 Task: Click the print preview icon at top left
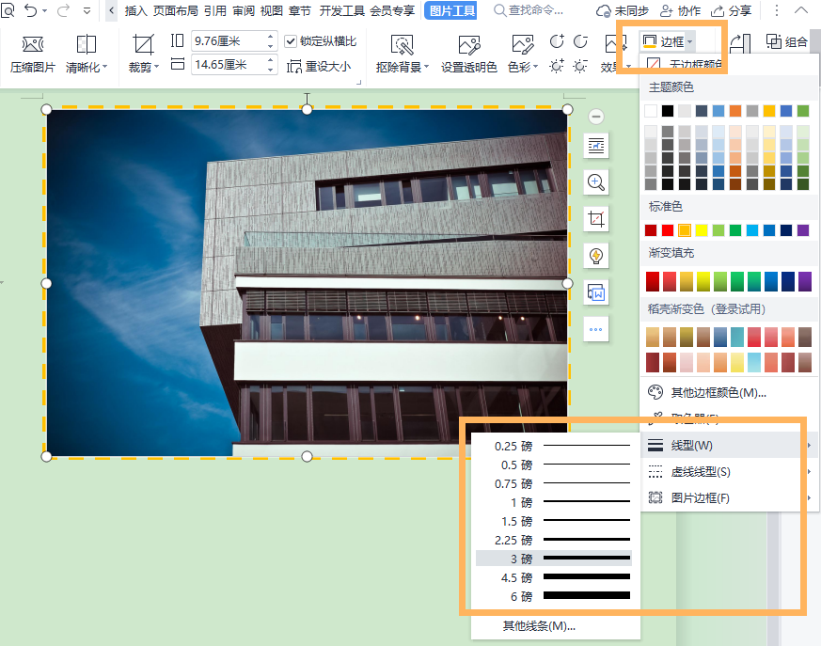pos(8,10)
